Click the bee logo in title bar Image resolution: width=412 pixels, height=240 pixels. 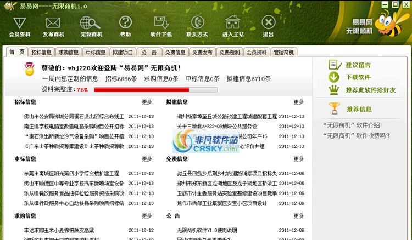(10, 5)
